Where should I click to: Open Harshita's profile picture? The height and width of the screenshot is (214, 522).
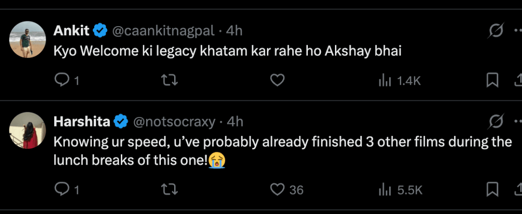(x=28, y=130)
